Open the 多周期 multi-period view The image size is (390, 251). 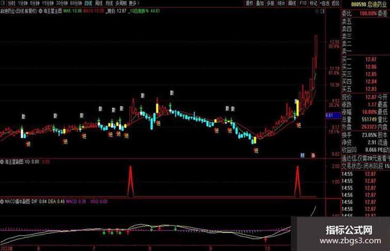coord(121,3)
